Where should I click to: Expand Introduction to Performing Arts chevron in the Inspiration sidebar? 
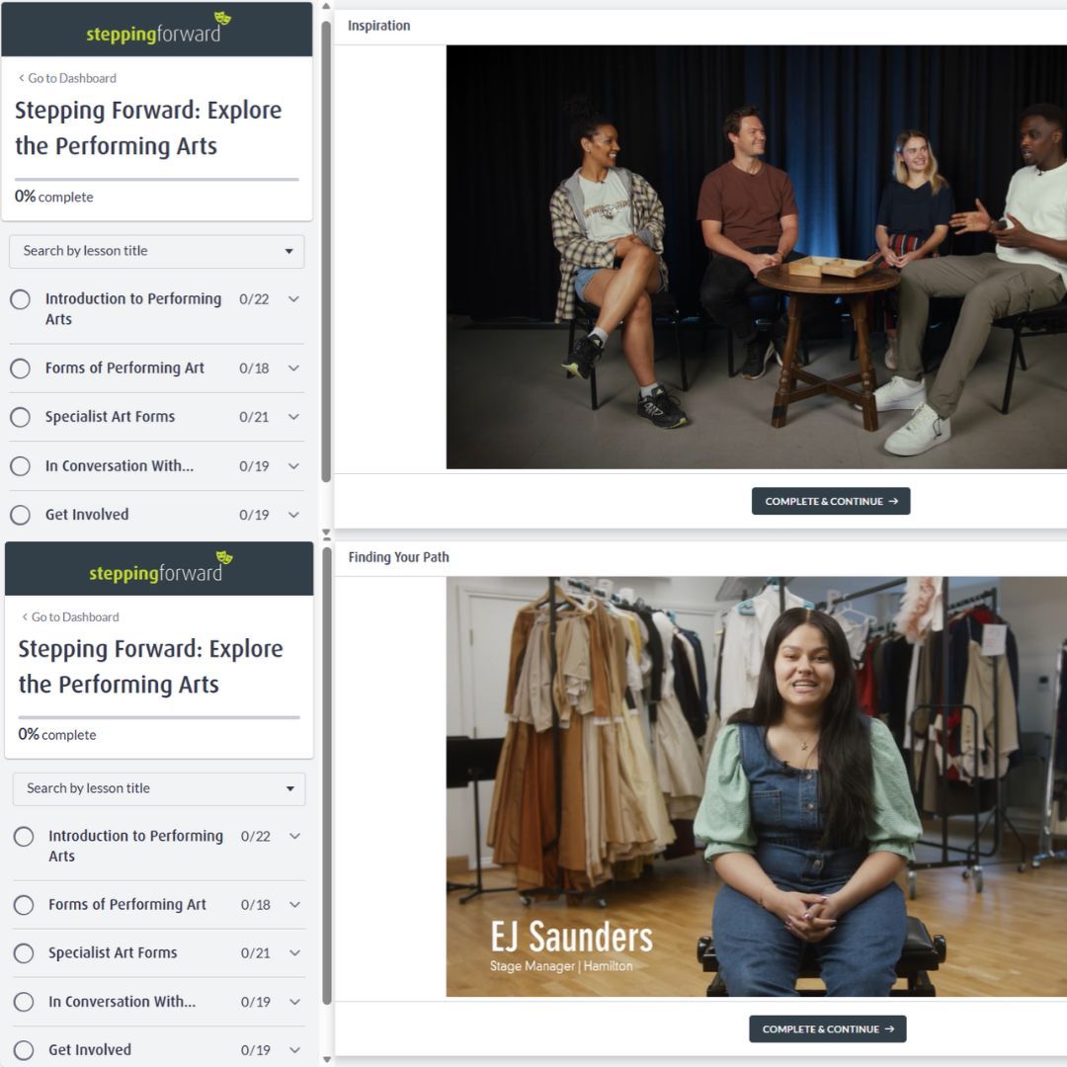tap(293, 298)
